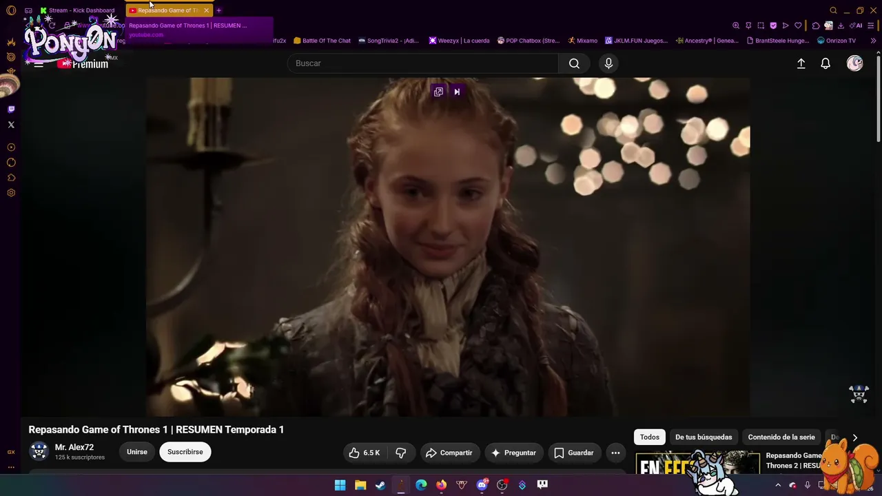This screenshot has height=496, width=882.
Task: Join the channel with Unirse button
Action: coord(137,452)
